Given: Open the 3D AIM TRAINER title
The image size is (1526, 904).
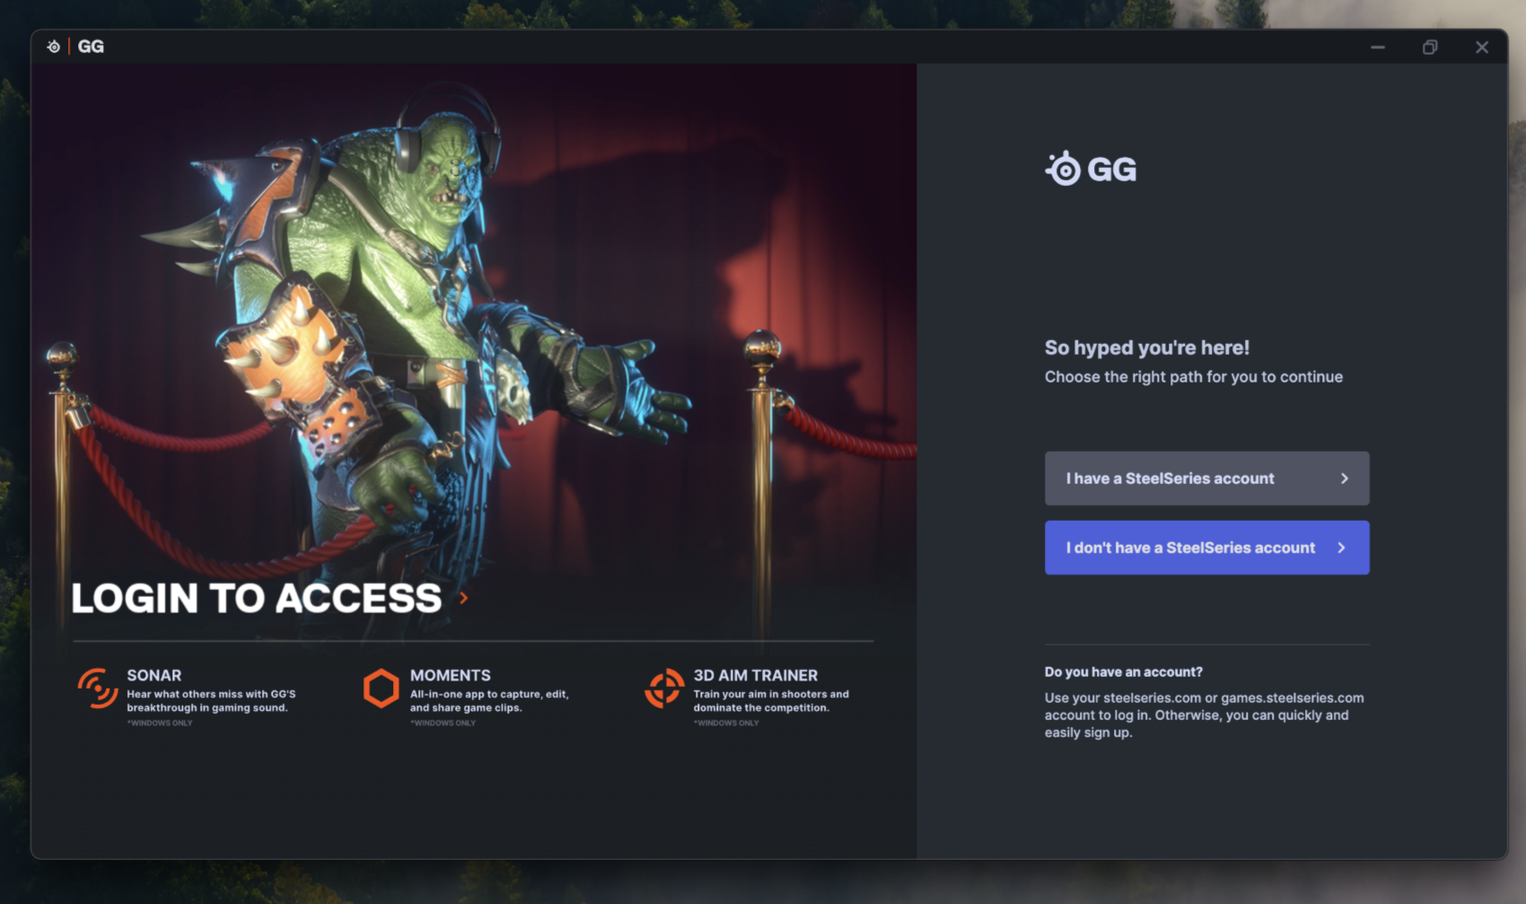Looking at the screenshot, I should (756, 675).
